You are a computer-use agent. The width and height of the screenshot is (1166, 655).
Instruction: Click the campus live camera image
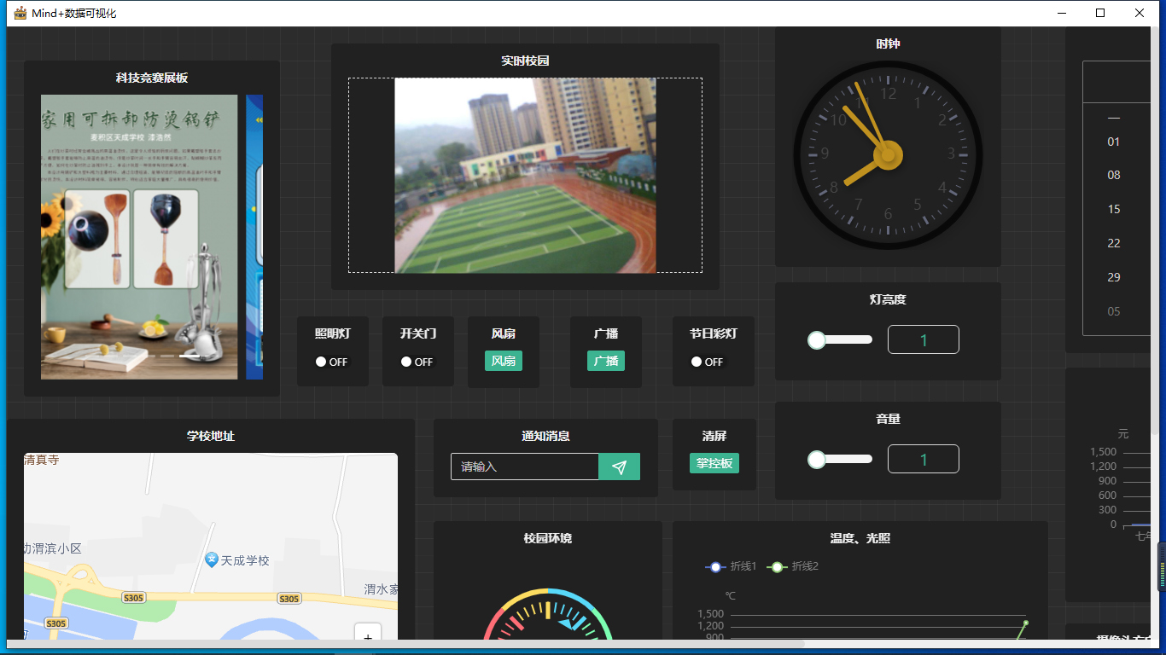click(525, 176)
